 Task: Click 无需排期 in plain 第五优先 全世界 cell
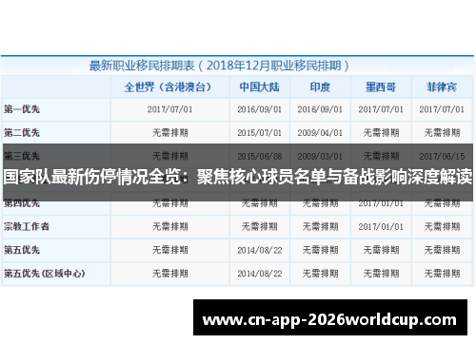170,250
